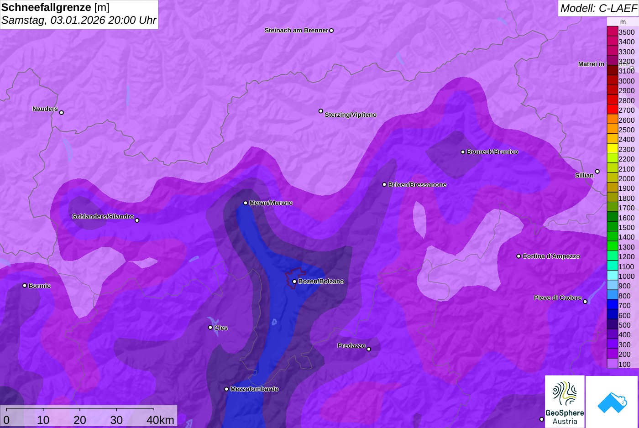This screenshot has height=428, width=639.
Task: Click the Mezzolombardo location marker
Action: (226, 389)
